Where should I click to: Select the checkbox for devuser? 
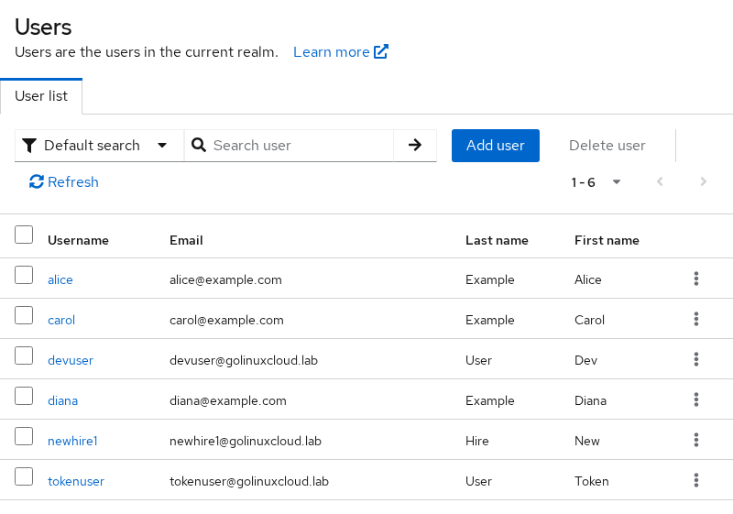coord(24,355)
